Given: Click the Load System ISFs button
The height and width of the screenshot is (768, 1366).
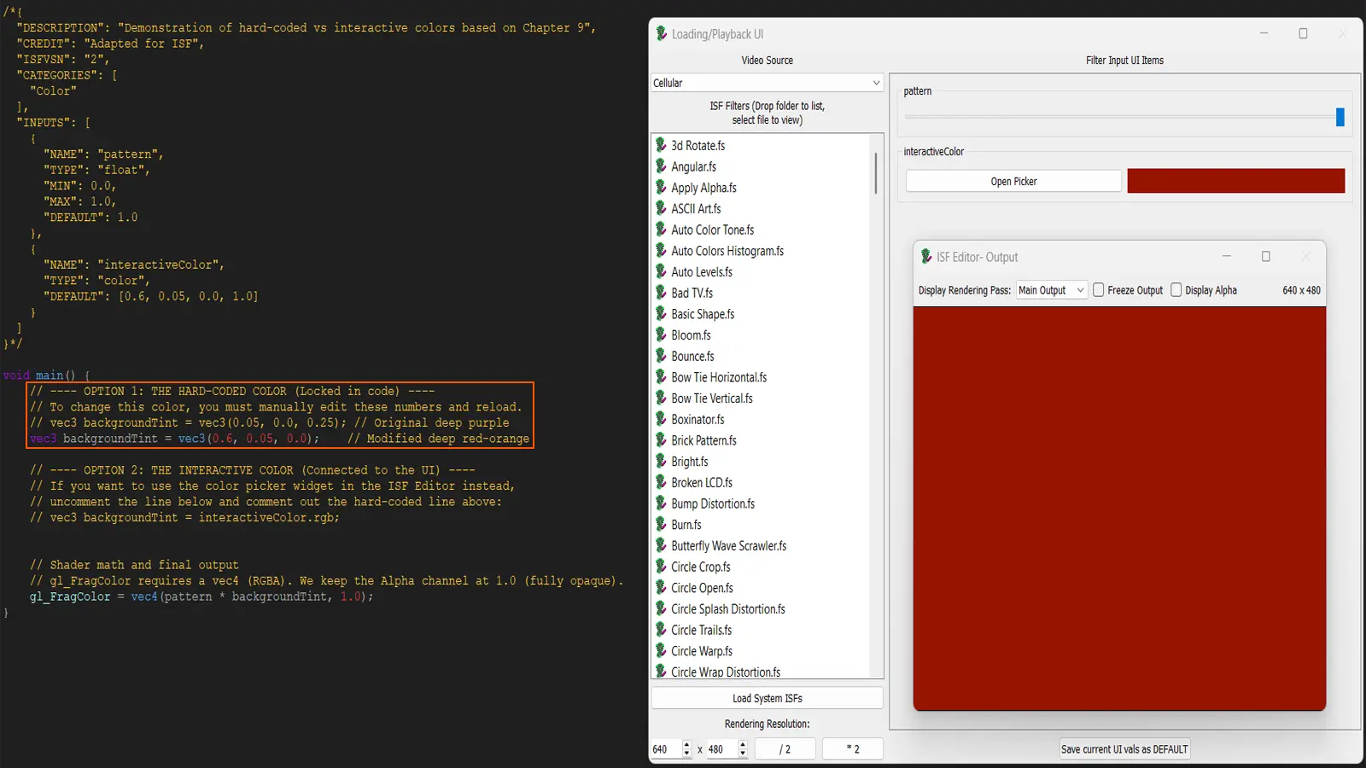Looking at the screenshot, I should click(767, 698).
